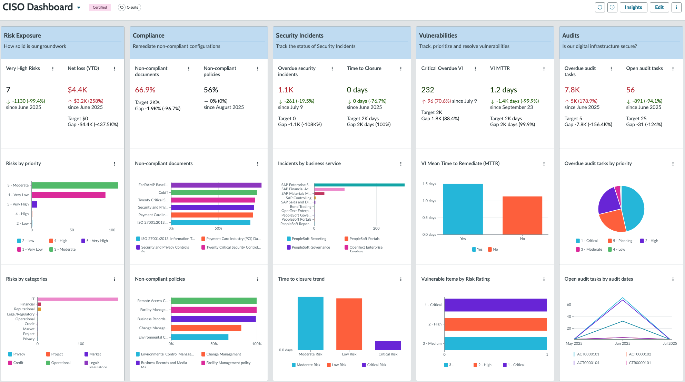Click the blue slice in audit pie chart
Image resolution: width=685 pixels, height=382 pixels.
(633, 208)
